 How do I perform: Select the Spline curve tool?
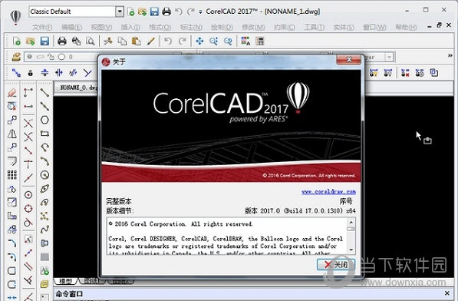click(44, 230)
